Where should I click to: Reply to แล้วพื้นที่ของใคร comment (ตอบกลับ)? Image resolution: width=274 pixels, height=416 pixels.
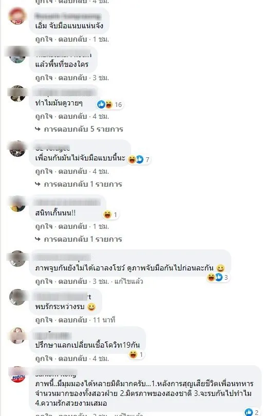coord(72,78)
